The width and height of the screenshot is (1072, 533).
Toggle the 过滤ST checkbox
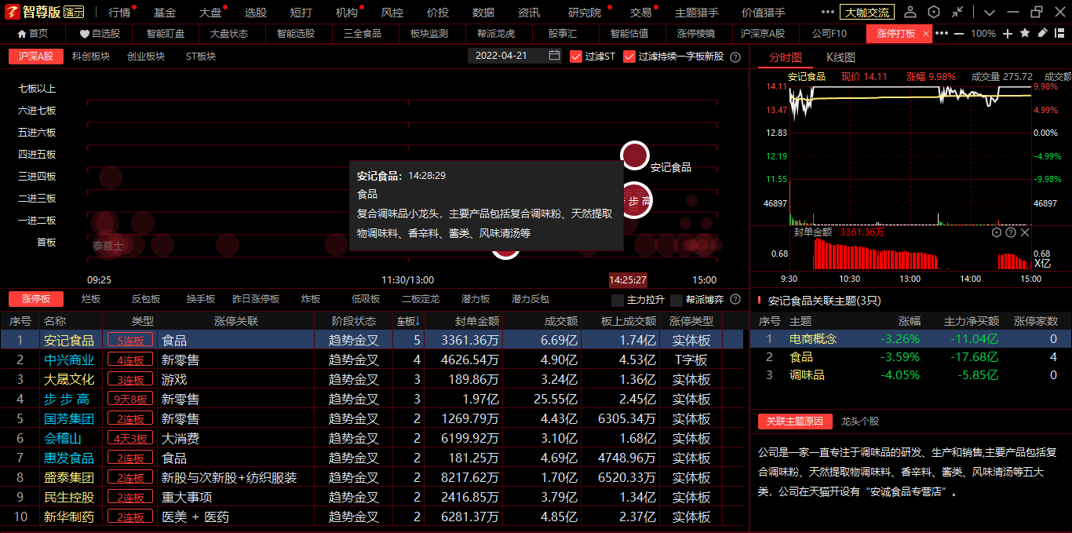point(576,57)
